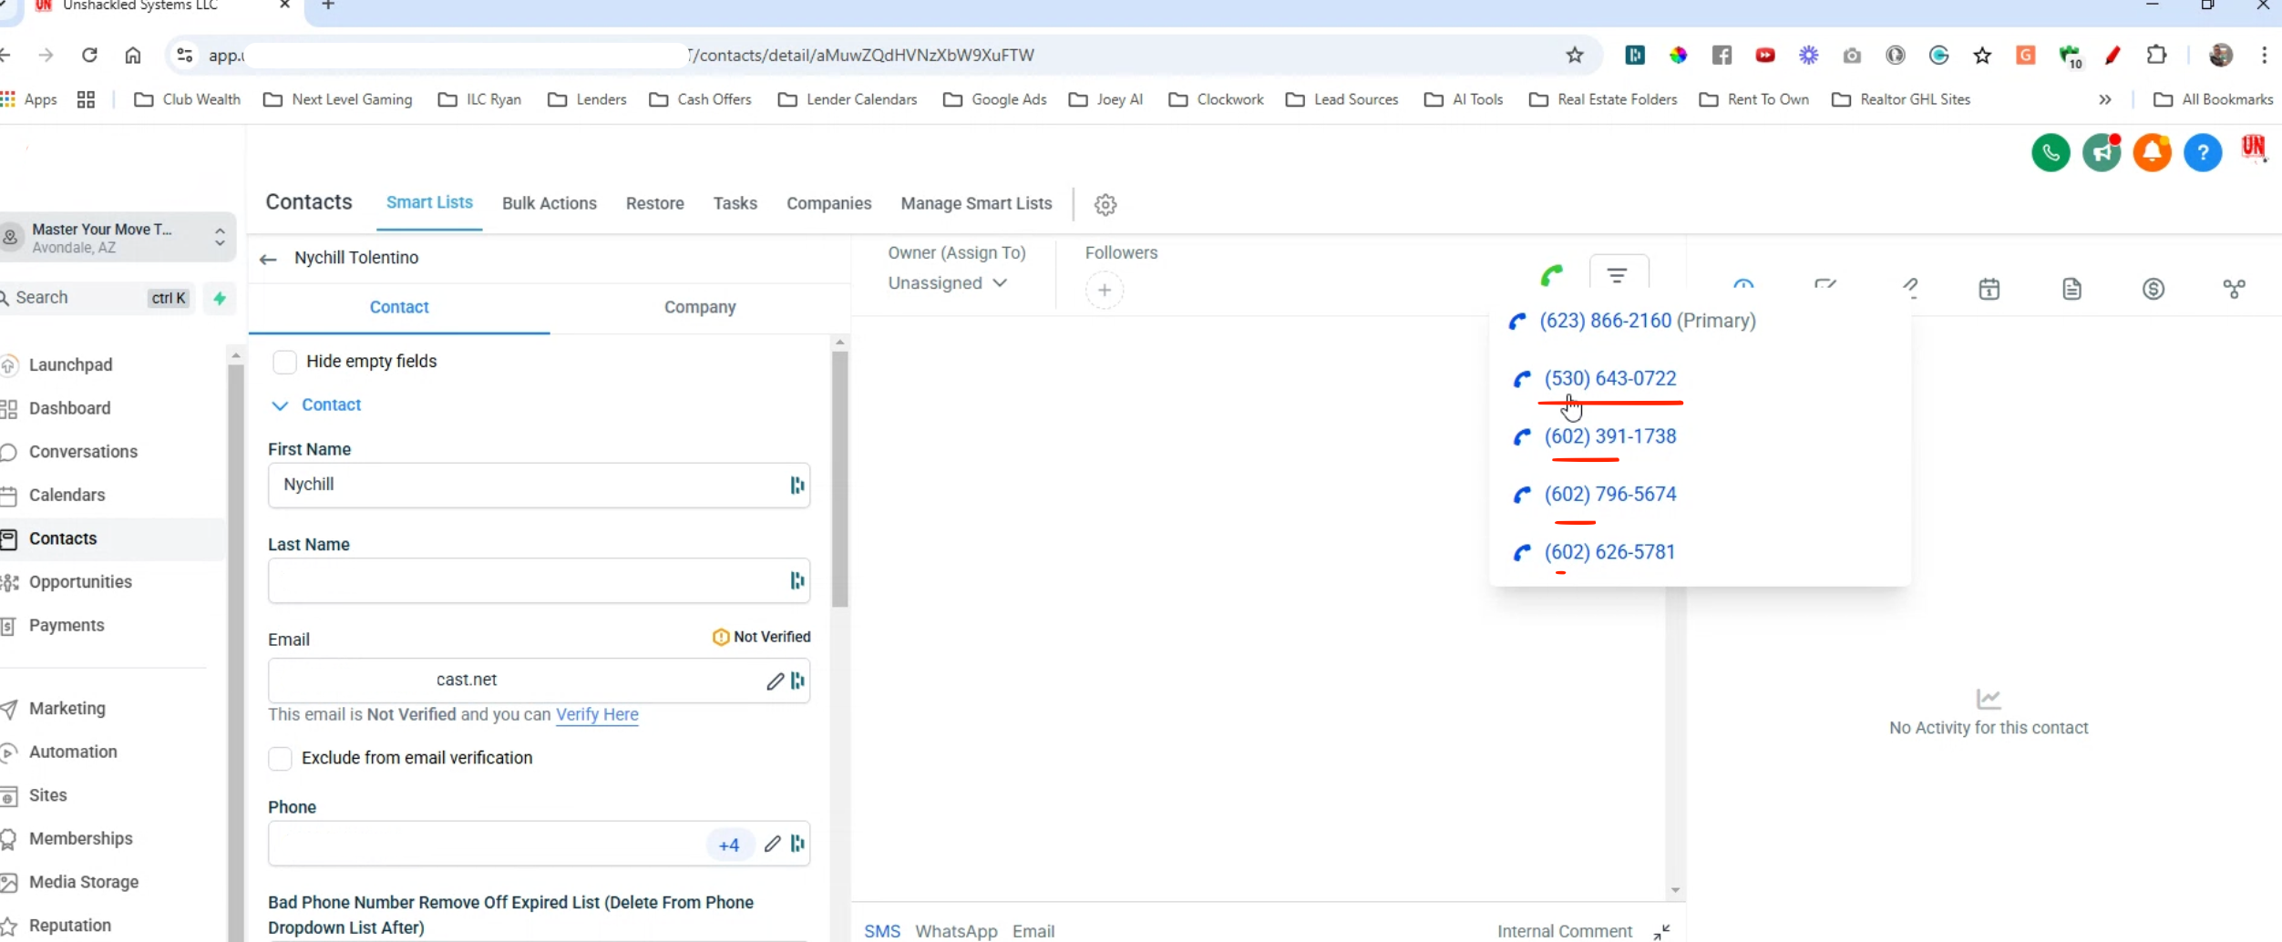
Task: Click the dollar sign payments icon
Action: [x=2153, y=290]
